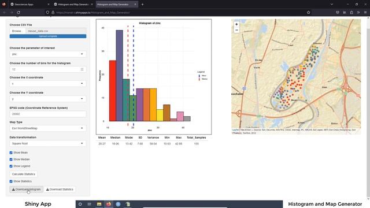Image resolution: width=370 pixels, height=208 pixels.
Task: Go back using the browser back arrow
Action: point(4,13)
